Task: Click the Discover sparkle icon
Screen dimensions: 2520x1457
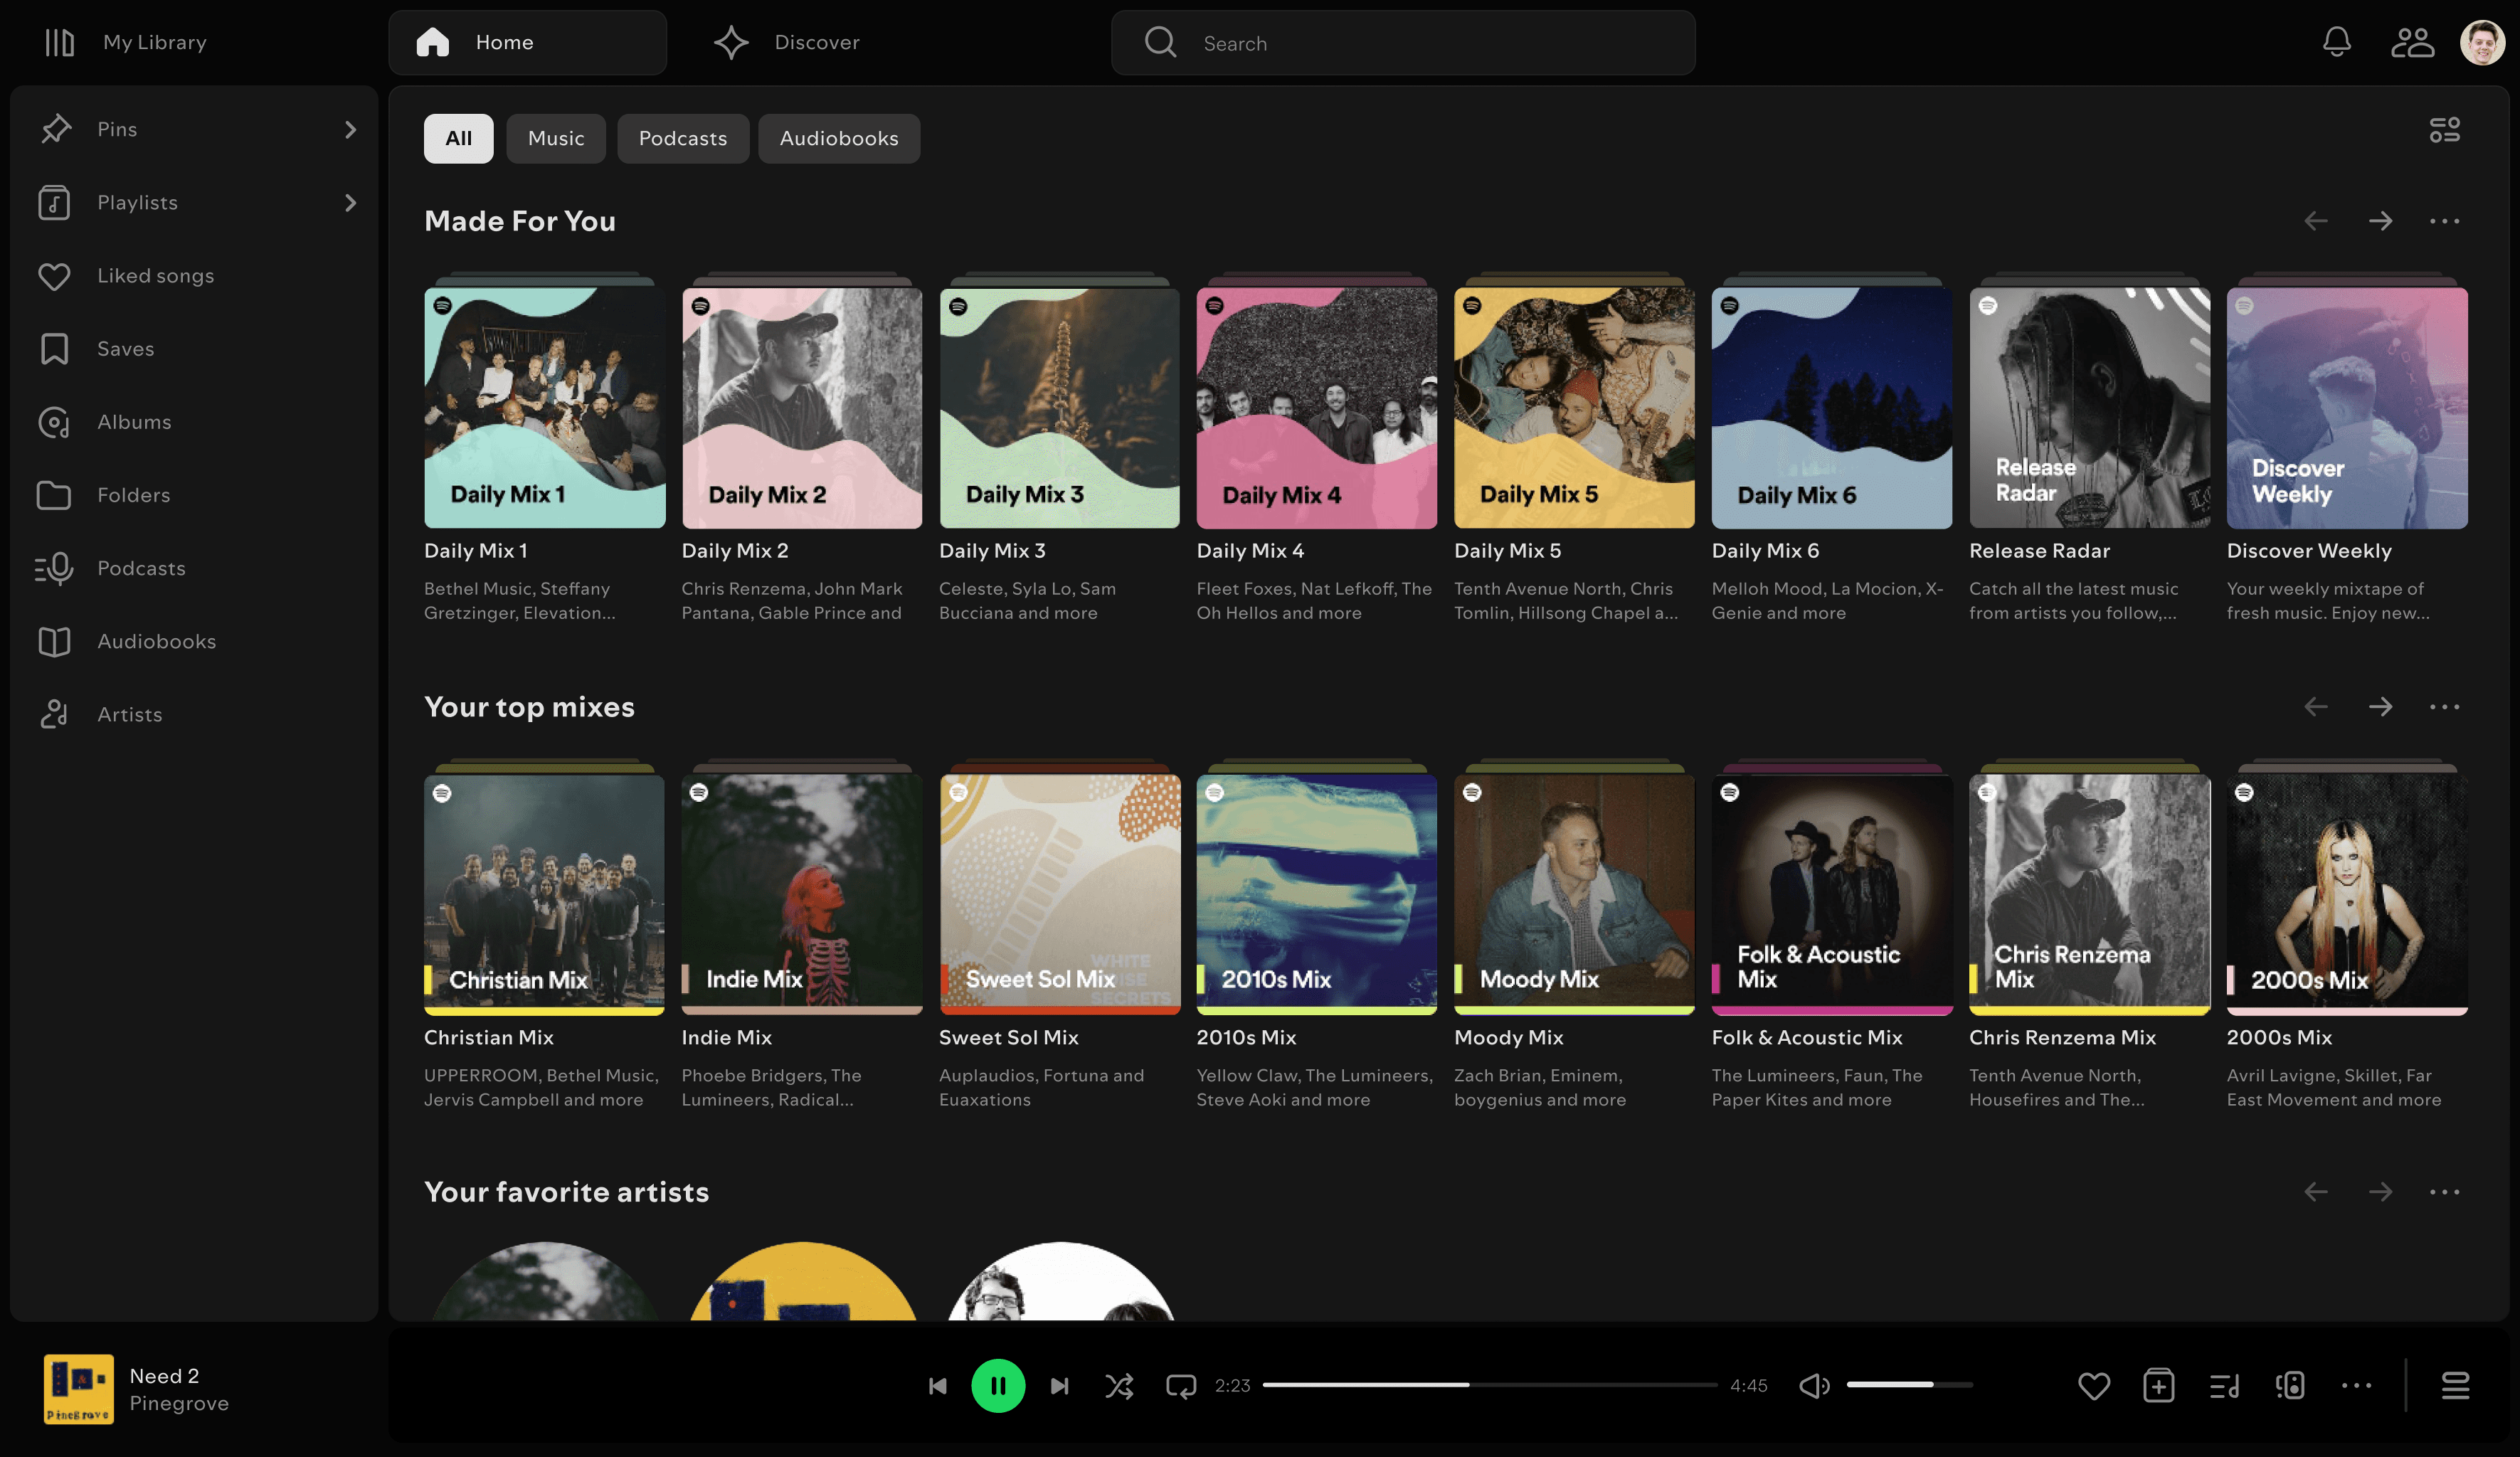Action: [731, 42]
